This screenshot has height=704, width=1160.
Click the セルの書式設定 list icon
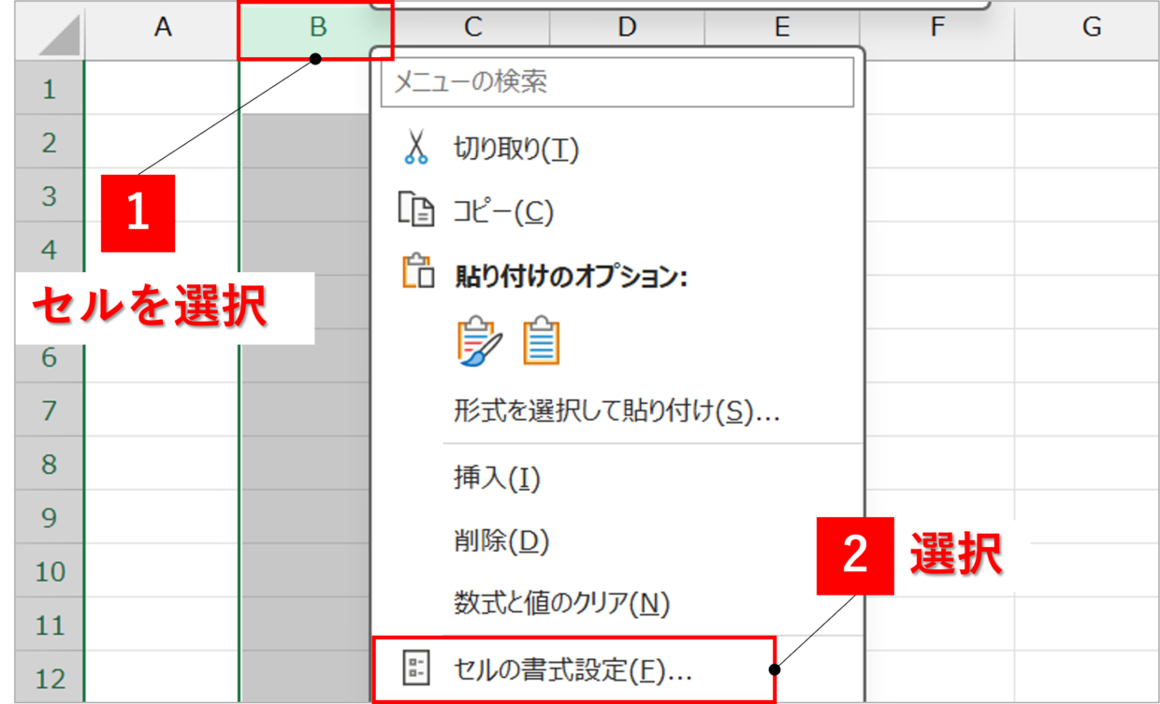416,668
